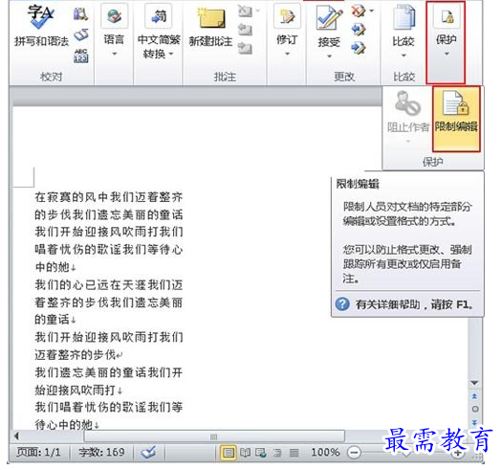Click Restrict Editing (限制编辑) button
The height and width of the screenshot is (470, 501).
(456, 119)
